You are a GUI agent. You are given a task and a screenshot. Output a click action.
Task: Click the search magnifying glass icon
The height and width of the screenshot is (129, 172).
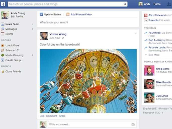click(125, 4)
